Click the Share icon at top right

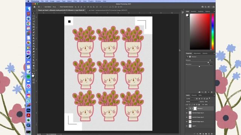pos(214,7)
